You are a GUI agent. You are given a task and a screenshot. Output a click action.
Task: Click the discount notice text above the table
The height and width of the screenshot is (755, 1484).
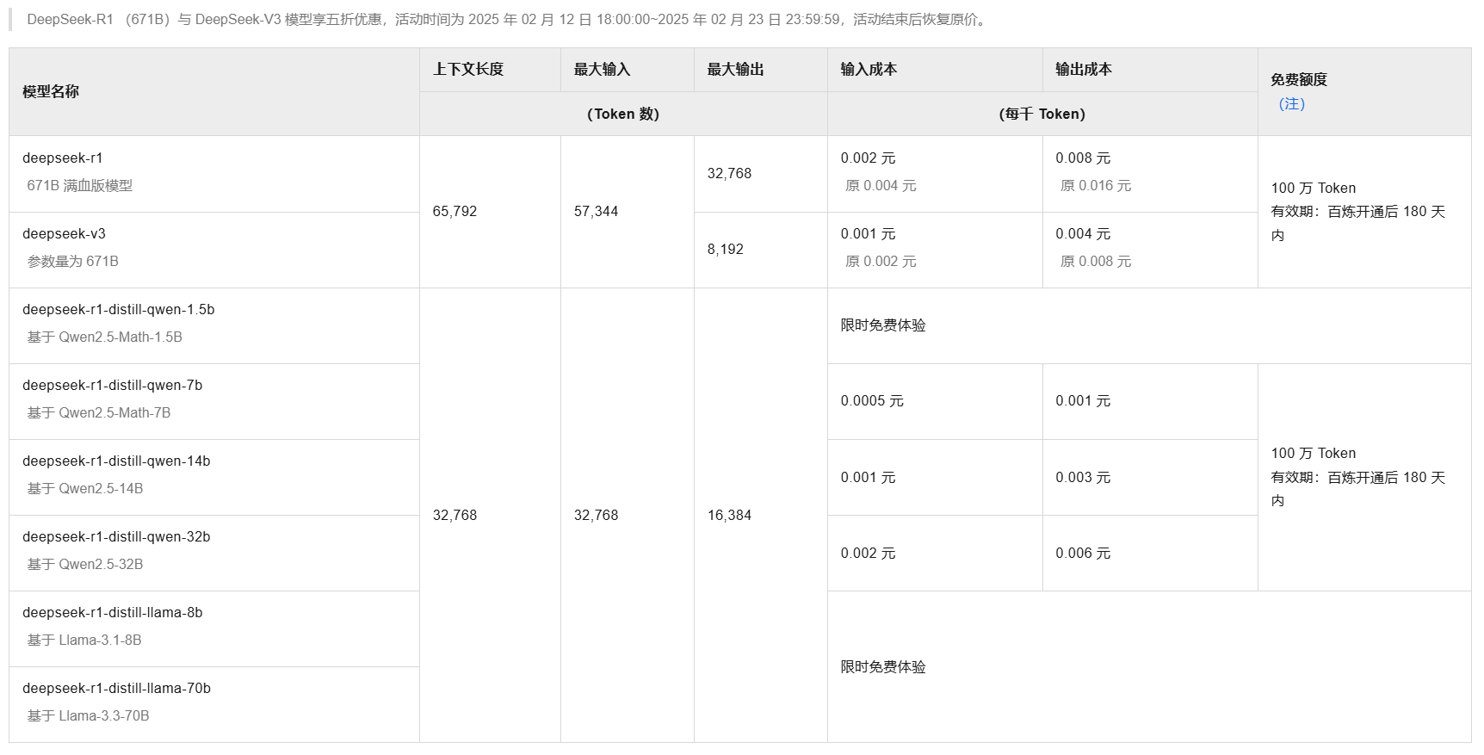click(508, 19)
